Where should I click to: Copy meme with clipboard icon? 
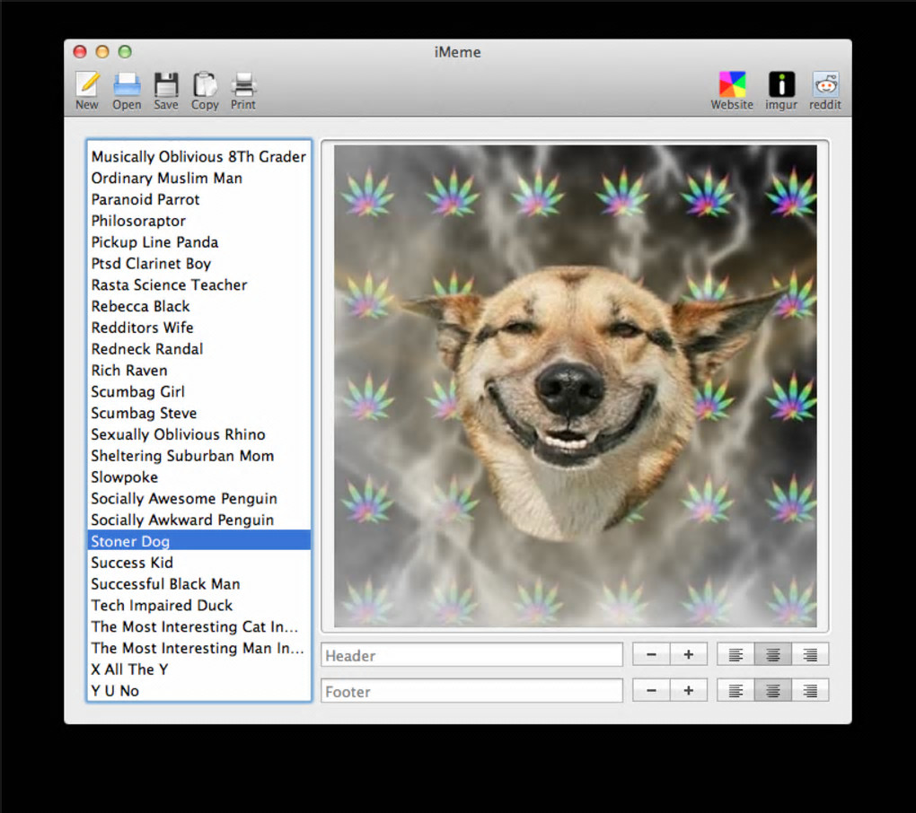(205, 84)
